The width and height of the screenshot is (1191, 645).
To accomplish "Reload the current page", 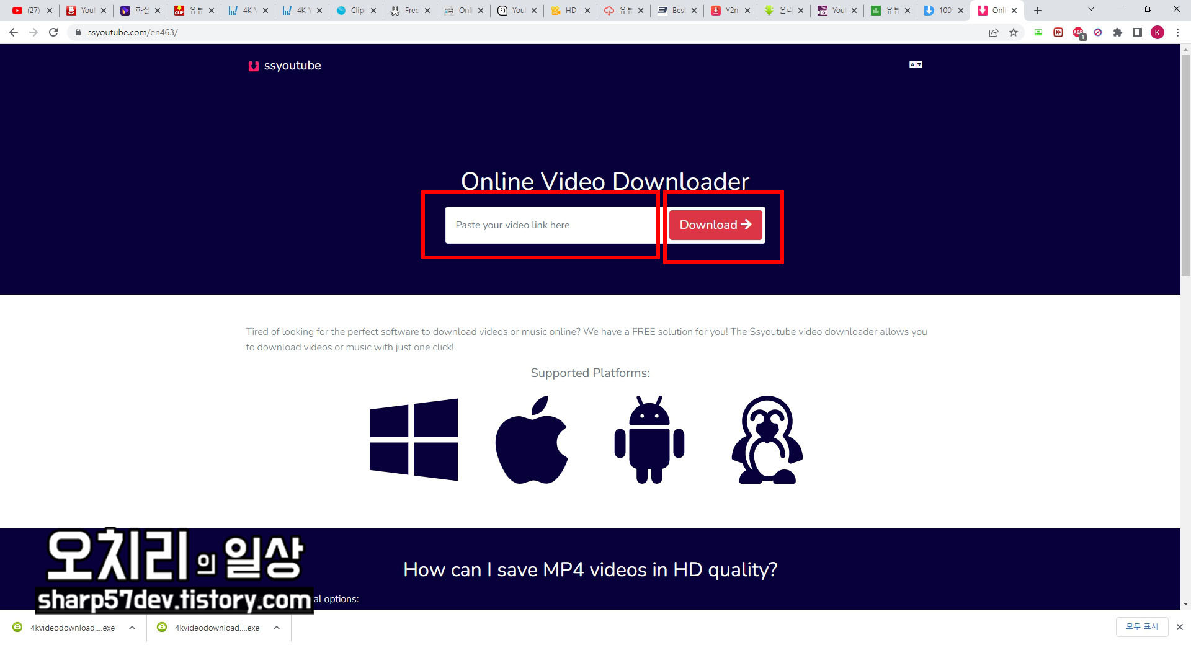I will [53, 32].
